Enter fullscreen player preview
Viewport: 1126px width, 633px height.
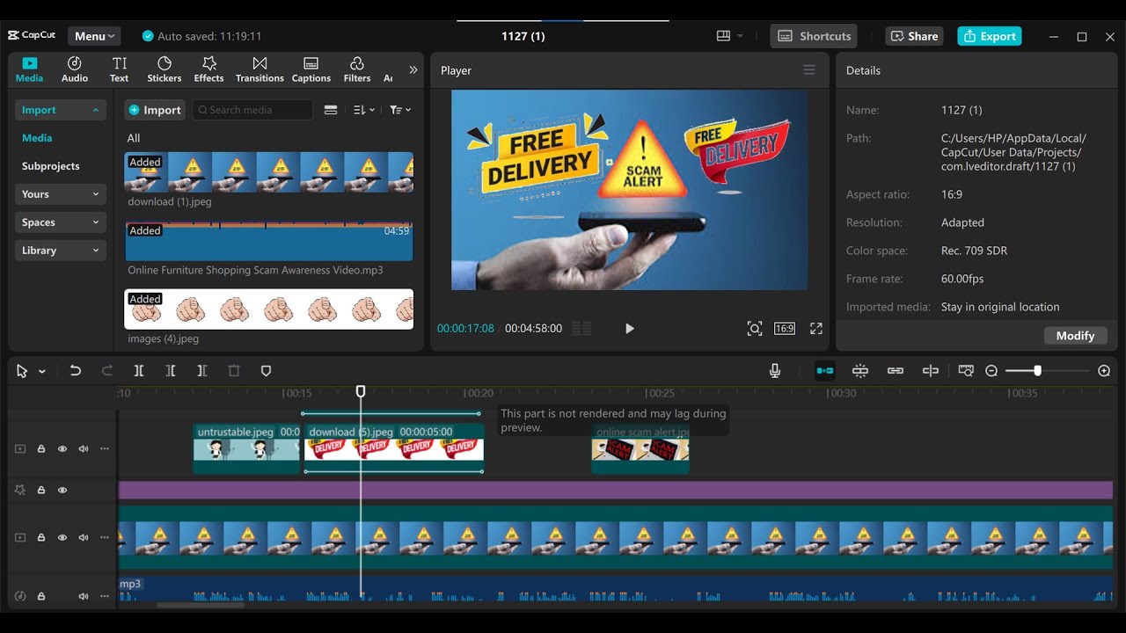pos(816,328)
